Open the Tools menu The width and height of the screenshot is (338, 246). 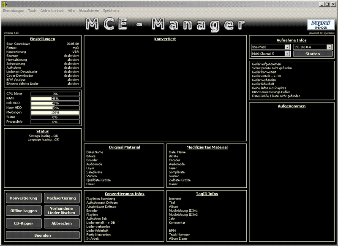point(32,10)
